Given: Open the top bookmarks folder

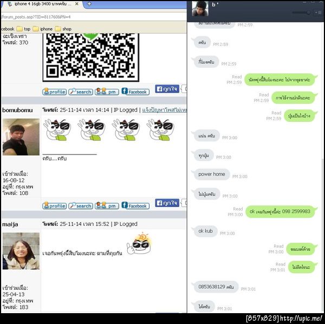Looking at the screenshot, I should click(x=23, y=29).
